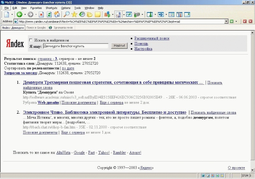Click the address bar URL field
The width and height of the screenshot is (255, 179).
click(x=119, y=21)
